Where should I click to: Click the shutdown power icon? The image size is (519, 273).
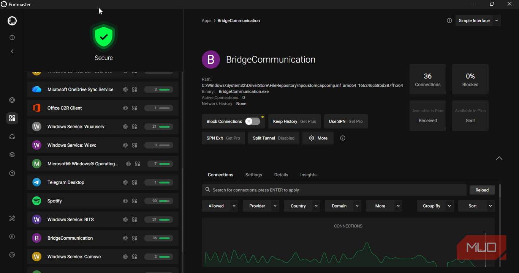(x=12, y=255)
